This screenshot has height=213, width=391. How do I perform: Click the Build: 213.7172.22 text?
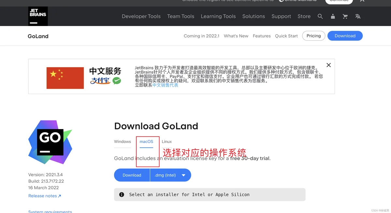coord(46,181)
